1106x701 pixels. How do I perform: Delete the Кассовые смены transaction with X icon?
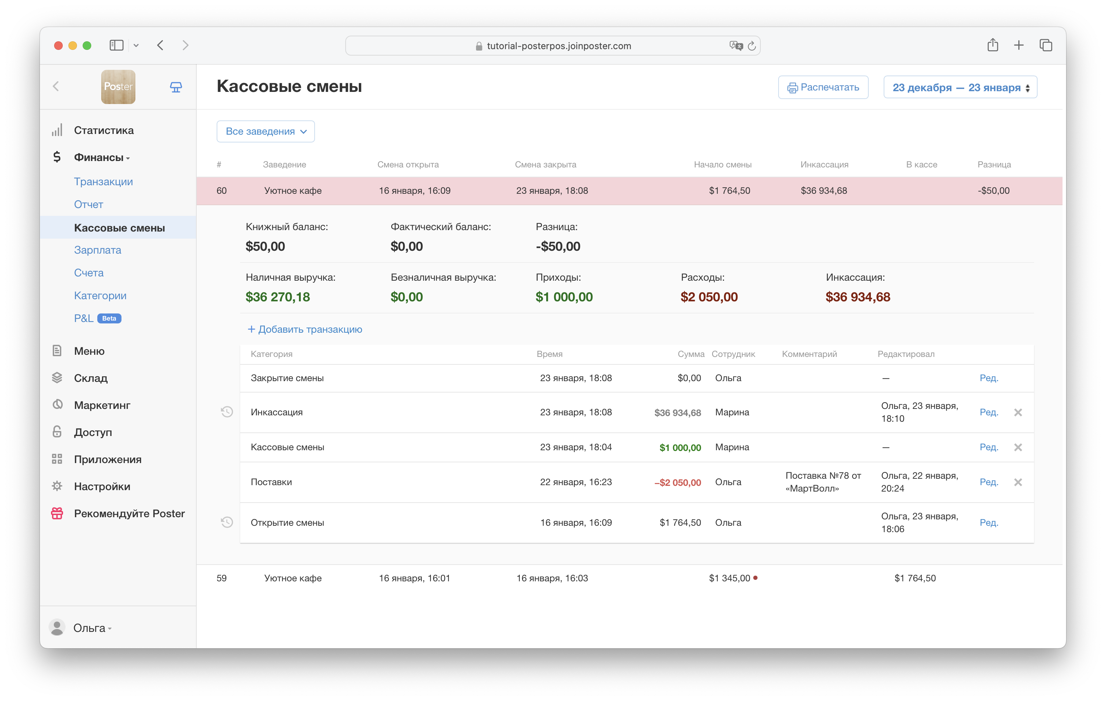tap(1018, 447)
